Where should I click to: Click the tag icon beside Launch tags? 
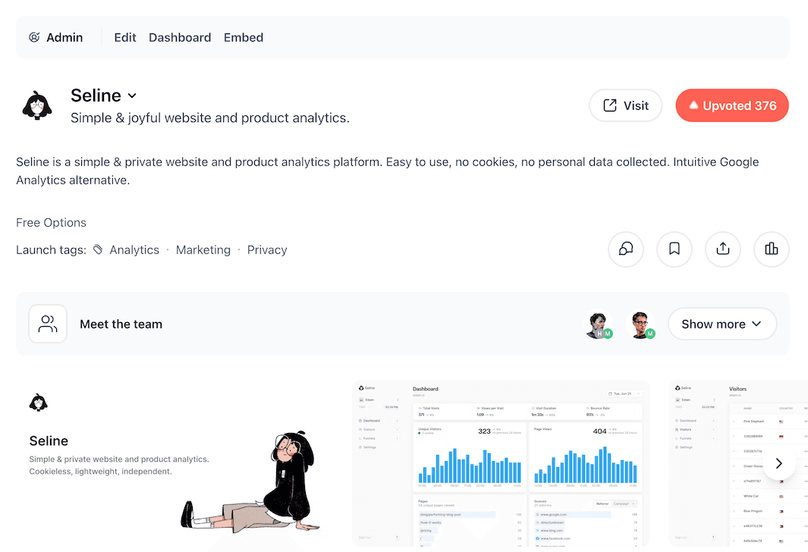click(98, 249)
